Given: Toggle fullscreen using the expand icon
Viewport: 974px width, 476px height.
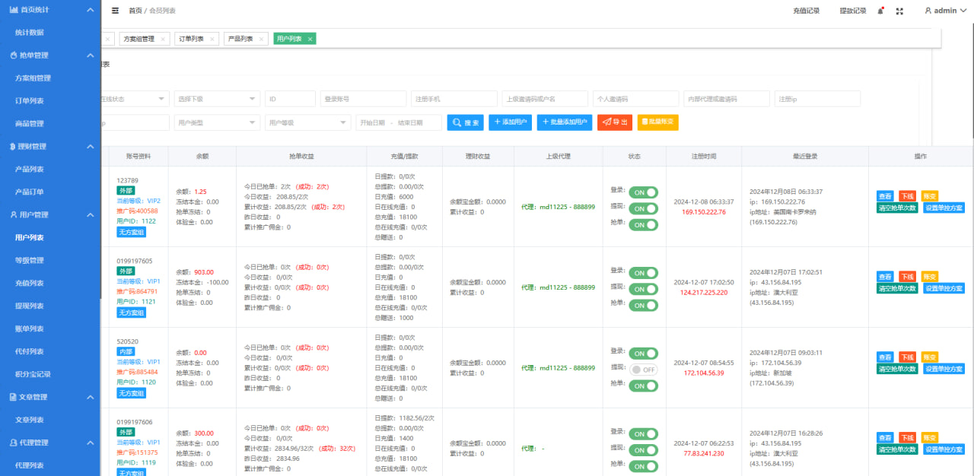Looking at the screenshot, I should [x=899, y=11].
